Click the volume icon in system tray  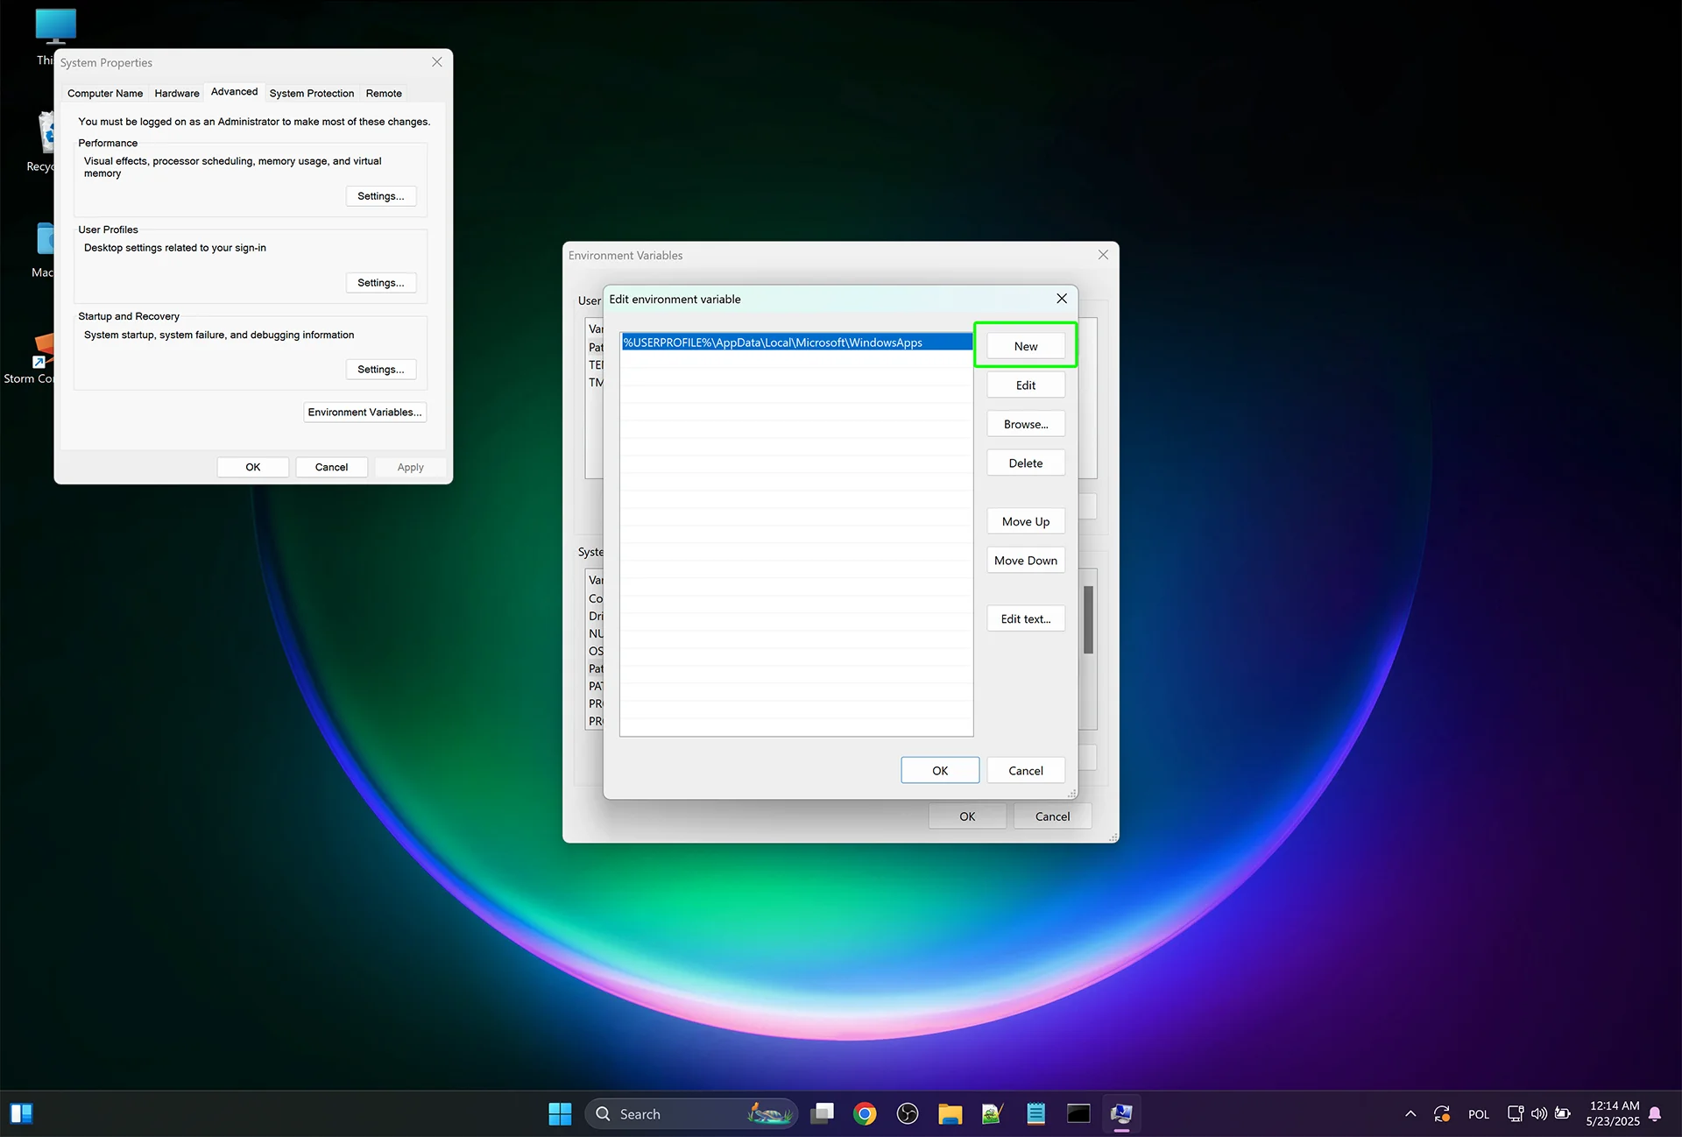tap(1538, 1113)
